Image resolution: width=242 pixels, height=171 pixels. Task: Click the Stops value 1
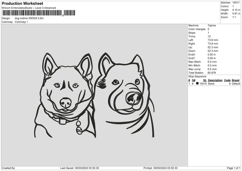point(209,33)
